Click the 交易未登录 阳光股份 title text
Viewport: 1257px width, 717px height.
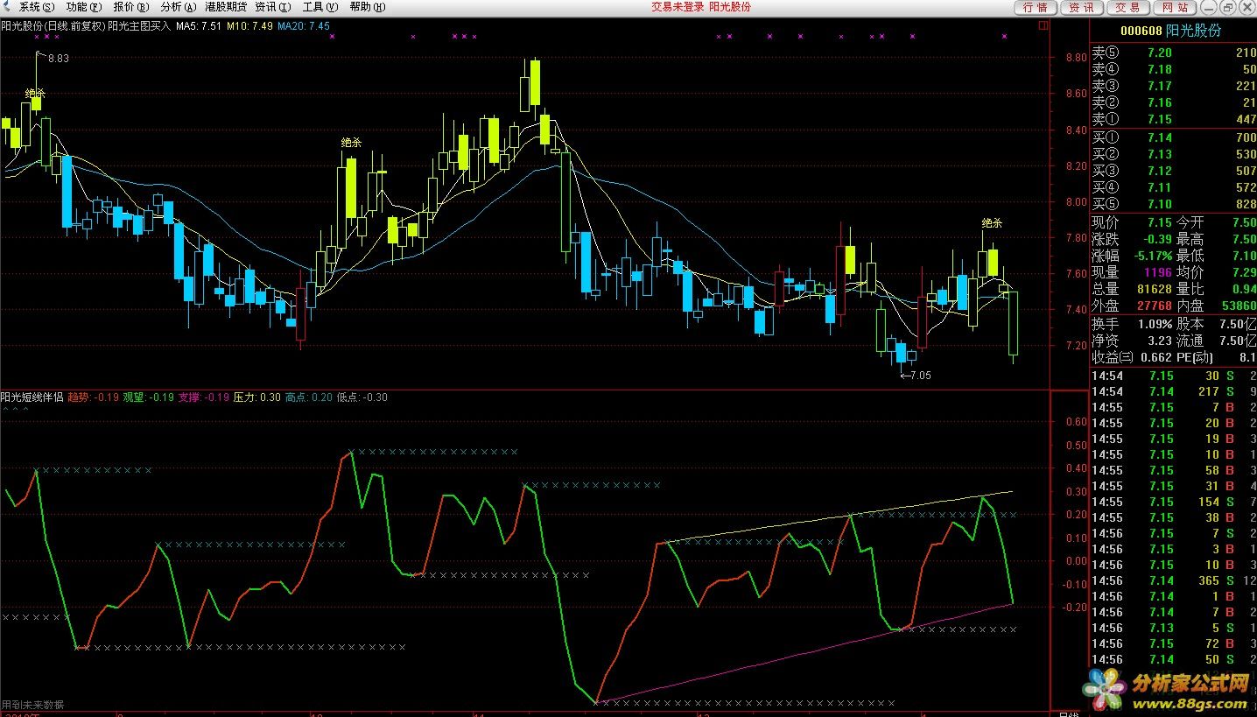pyautogui.click(x=701, y=7)
